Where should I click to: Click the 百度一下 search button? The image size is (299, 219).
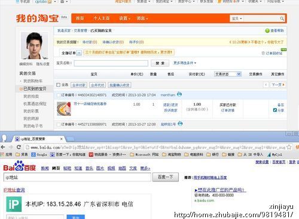[166, 177]
